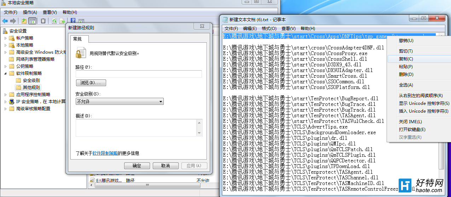Image resolution: width=451 pixels, height=197 pixels.
Task: Choose 复制(C) from the context menu
Action: 418,59
